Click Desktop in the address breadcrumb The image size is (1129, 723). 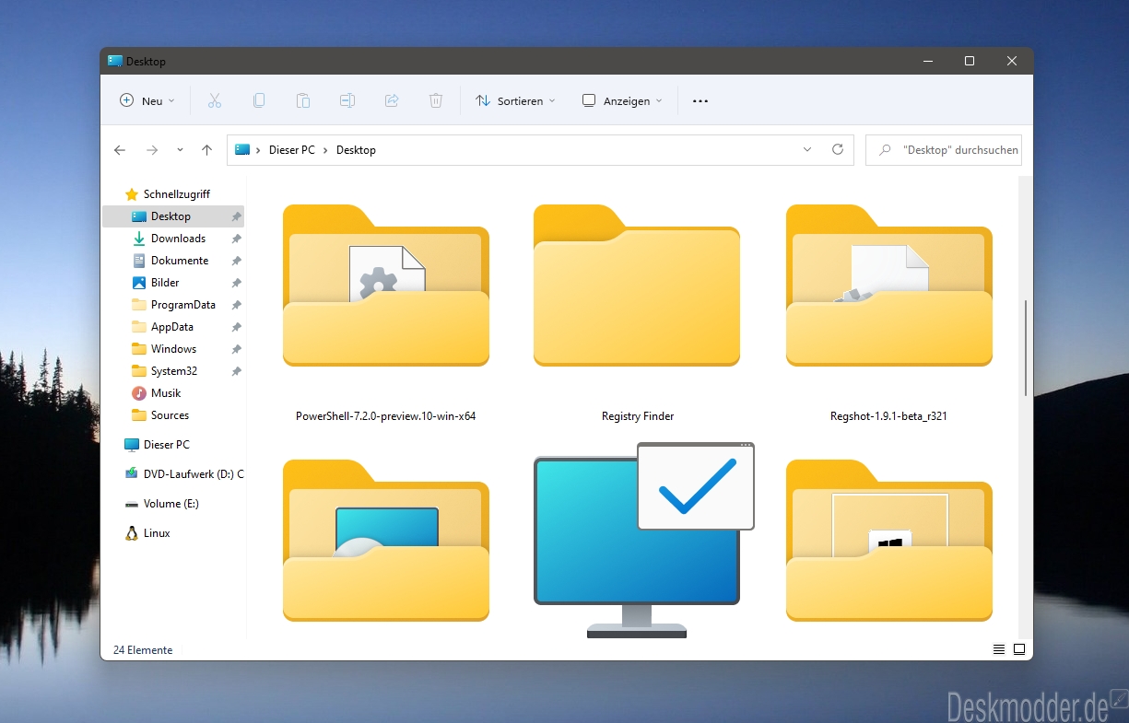pos(356,150)
